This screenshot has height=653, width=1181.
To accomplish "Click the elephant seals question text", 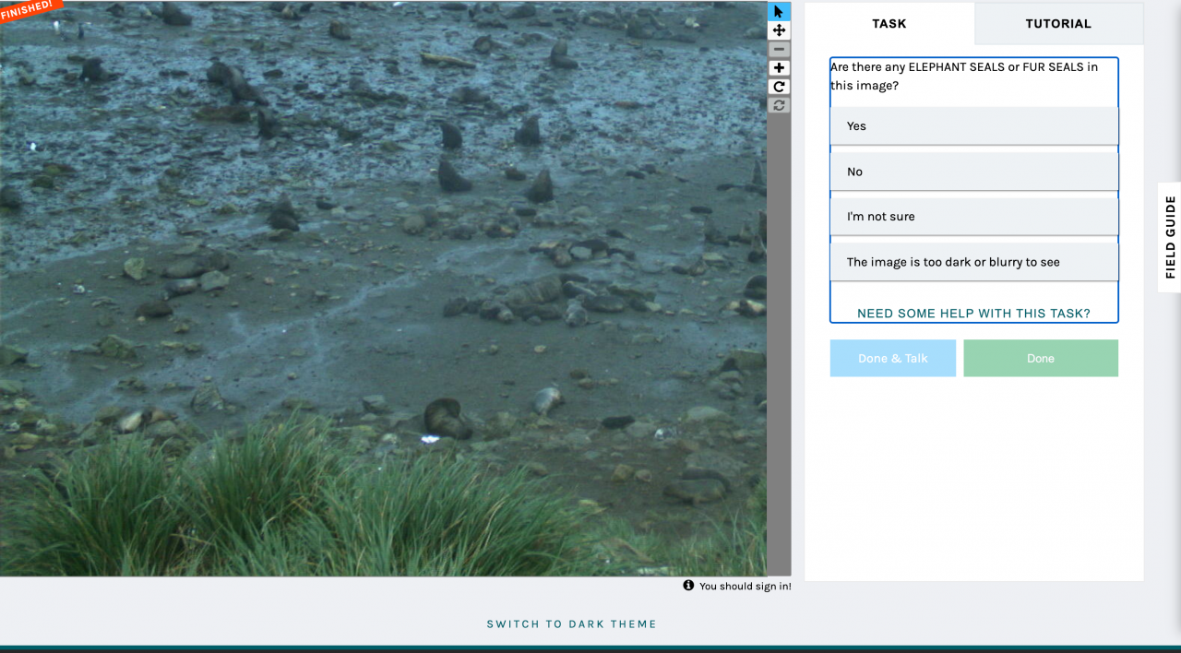I will click(964, 77).
